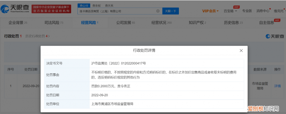Select the 查公司 search tab
This screenshot has height=114, width=286.
click(84, 5)
